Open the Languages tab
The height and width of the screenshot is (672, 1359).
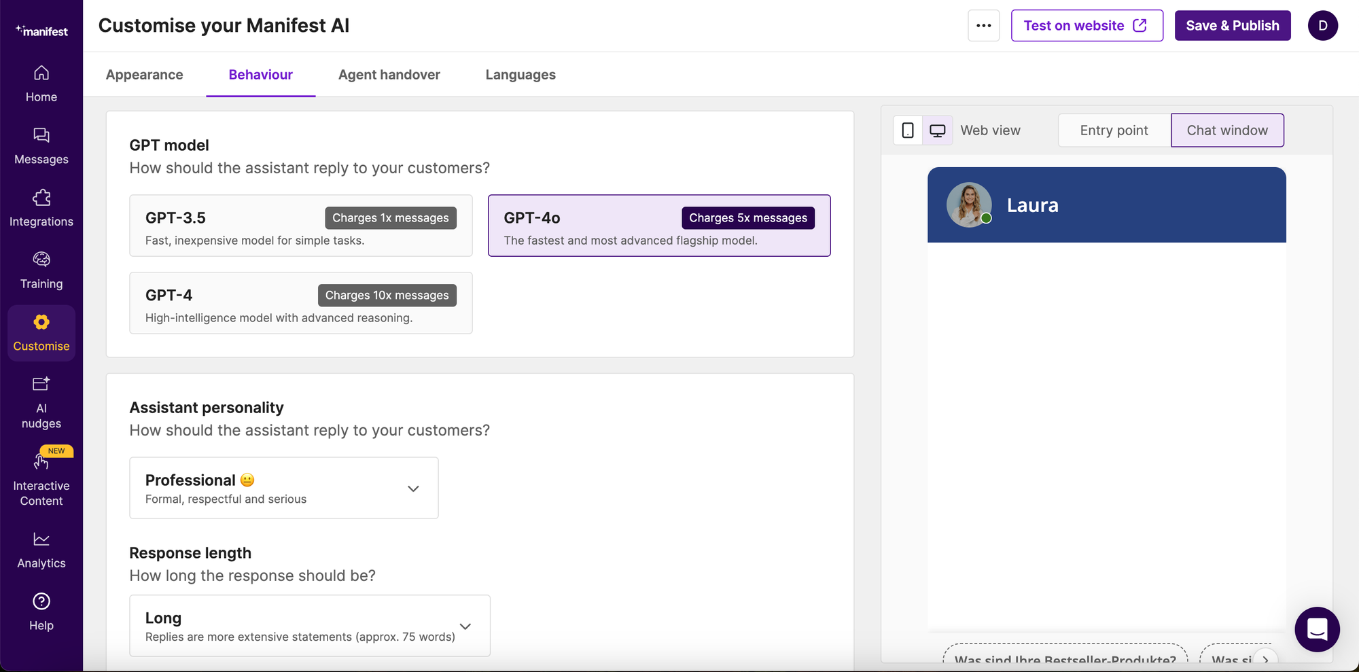coord(520,75)
